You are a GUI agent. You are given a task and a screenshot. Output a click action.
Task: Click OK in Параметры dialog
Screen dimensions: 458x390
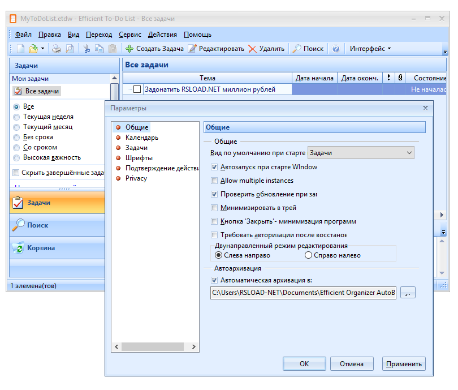click(304, 364)
